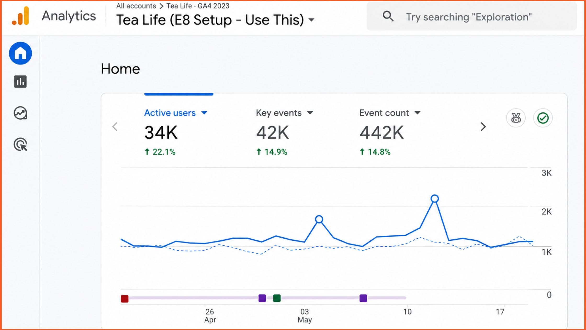Select the 442K Event count value
586x330 pixels.
coord(382,133)
